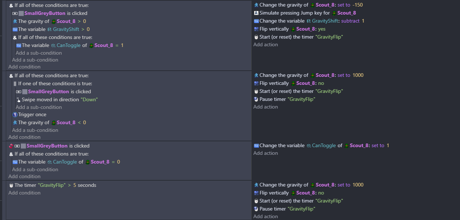Add action under the "GravityFlip" timer start in first event

(x=265, y=44)
